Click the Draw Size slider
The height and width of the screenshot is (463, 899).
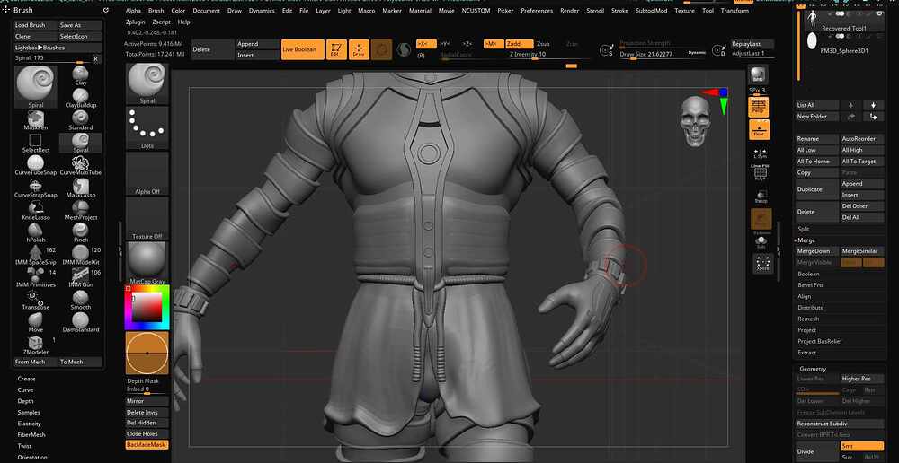[x=663, y=53]
